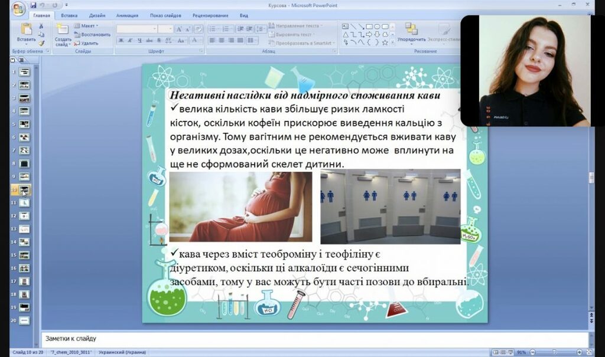
Task: Open the Вставка ribbon tab
Action: [x=69, y=16]
